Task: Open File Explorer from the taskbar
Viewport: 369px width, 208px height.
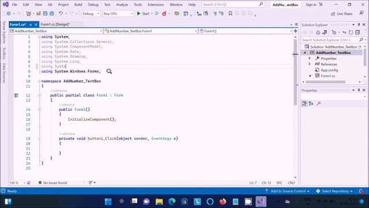Action: 159,202
